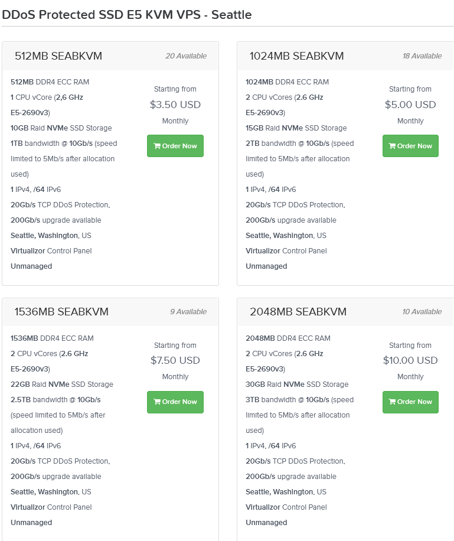Click the $10.00 USD price

[410, 360]
